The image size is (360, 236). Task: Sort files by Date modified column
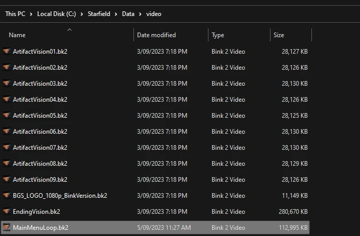156,35
